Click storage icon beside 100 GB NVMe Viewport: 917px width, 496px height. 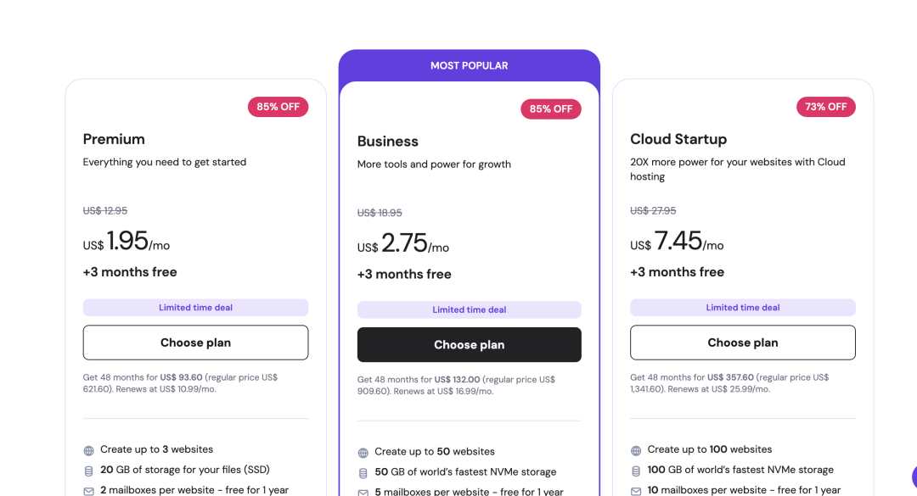pyautogui.click(x=636, y=471)
